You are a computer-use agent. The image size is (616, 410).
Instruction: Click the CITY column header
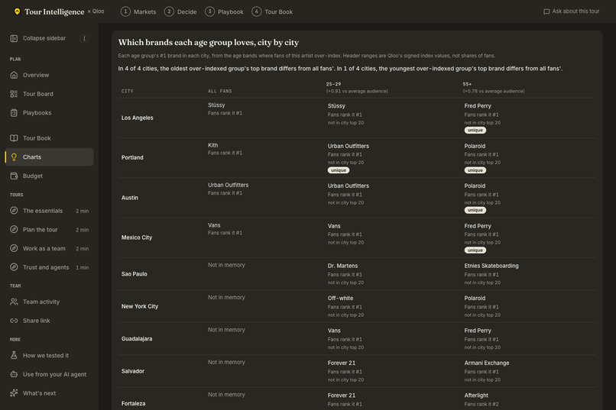coord(128,91)
